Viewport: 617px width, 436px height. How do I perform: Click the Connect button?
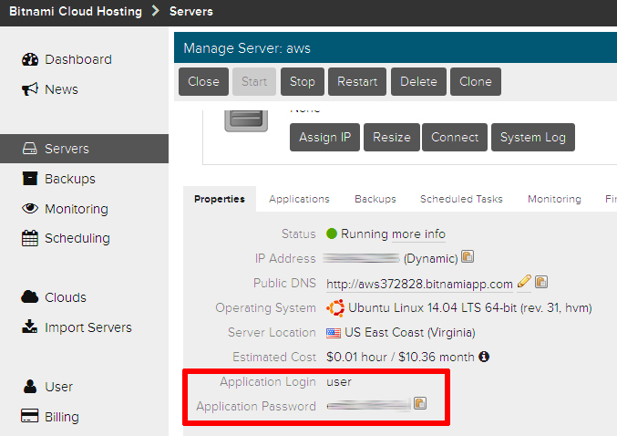tap(455, 137)
